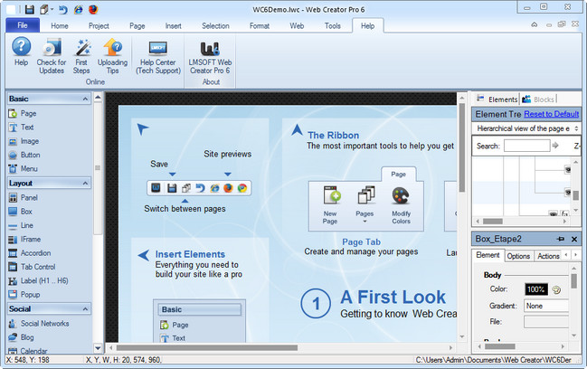The width and height of the screenshot is (587, 369).
Task: Insert an Accordion element
Action: (30, 253)
